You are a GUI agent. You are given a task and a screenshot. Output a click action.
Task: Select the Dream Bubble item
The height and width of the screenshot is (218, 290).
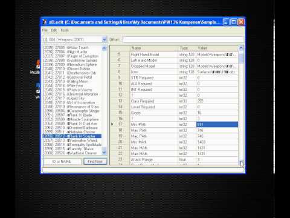pyautogui.click(x=72, y=68)
